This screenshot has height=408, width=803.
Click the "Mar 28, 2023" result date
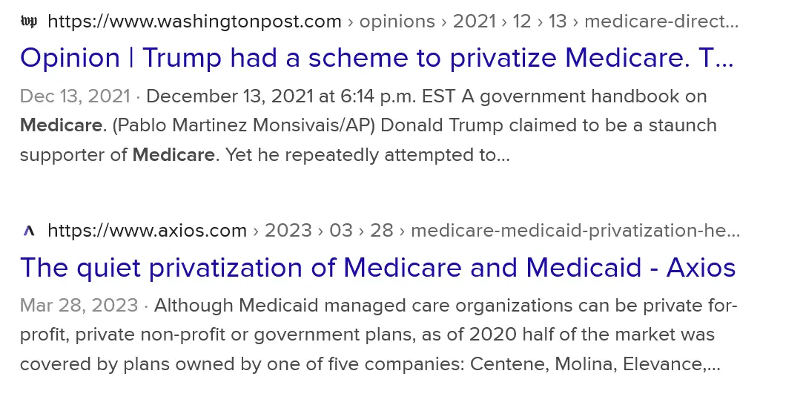point(79,306)
